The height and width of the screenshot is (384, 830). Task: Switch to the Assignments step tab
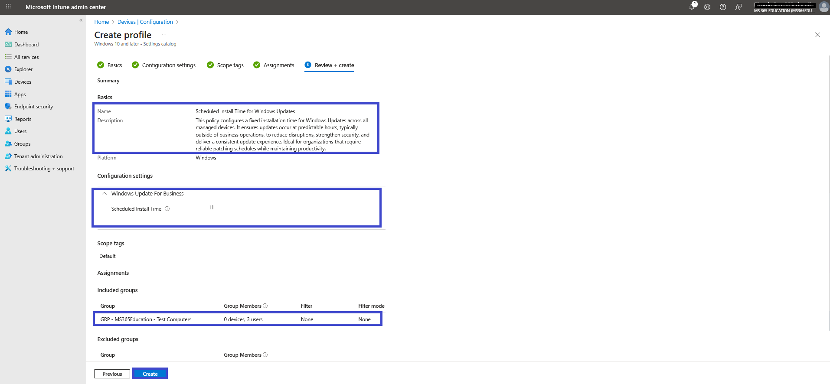(x=274, y=65)
